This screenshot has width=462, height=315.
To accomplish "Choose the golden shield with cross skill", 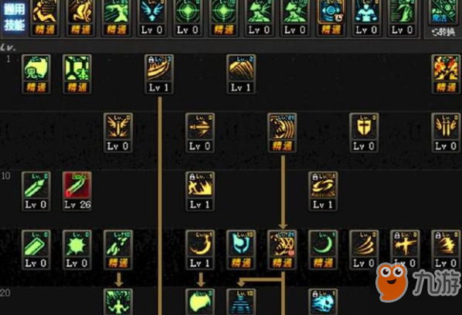I will click(x=364, y=132).
